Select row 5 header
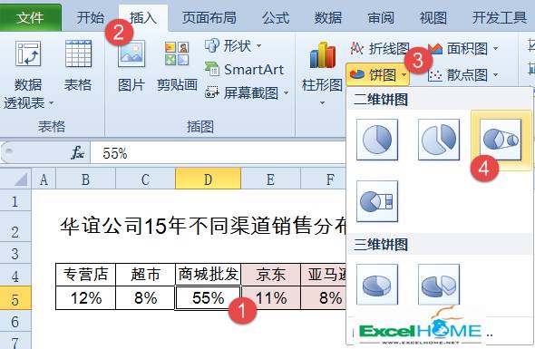535x349 pixels. pos(15,299)
